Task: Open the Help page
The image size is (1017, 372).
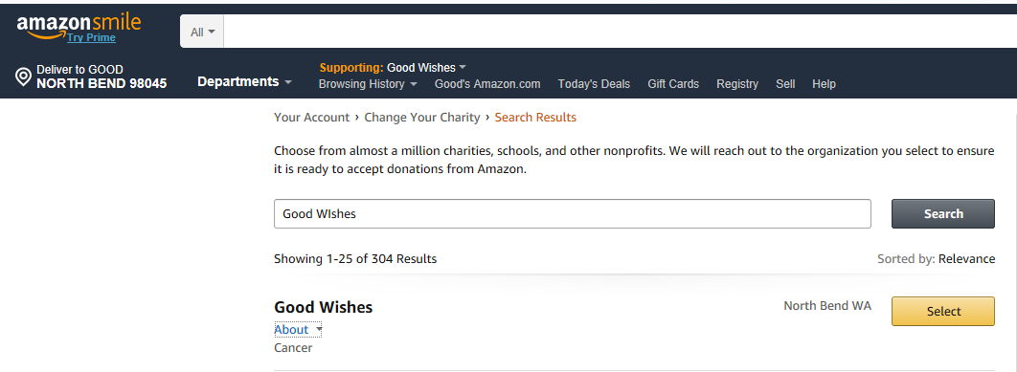Action: (x=824, y=83)
